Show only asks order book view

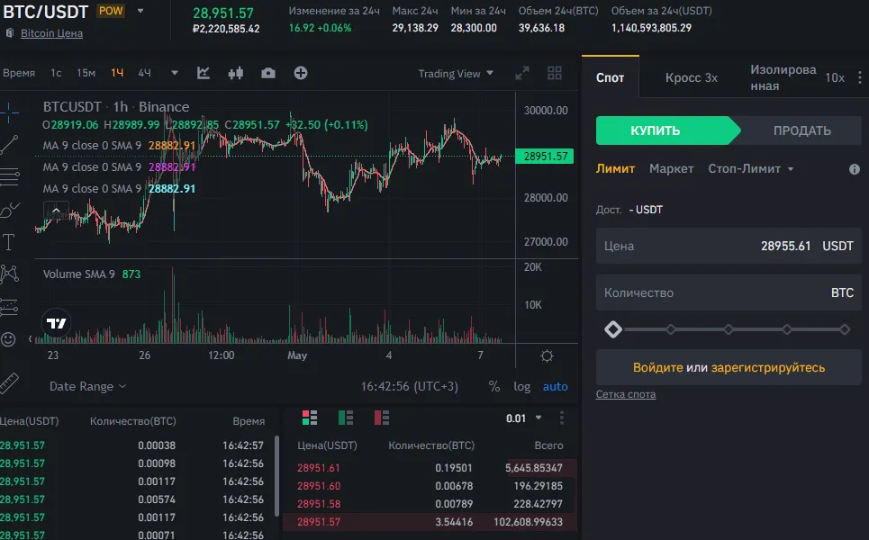click(x=382, y=418)
